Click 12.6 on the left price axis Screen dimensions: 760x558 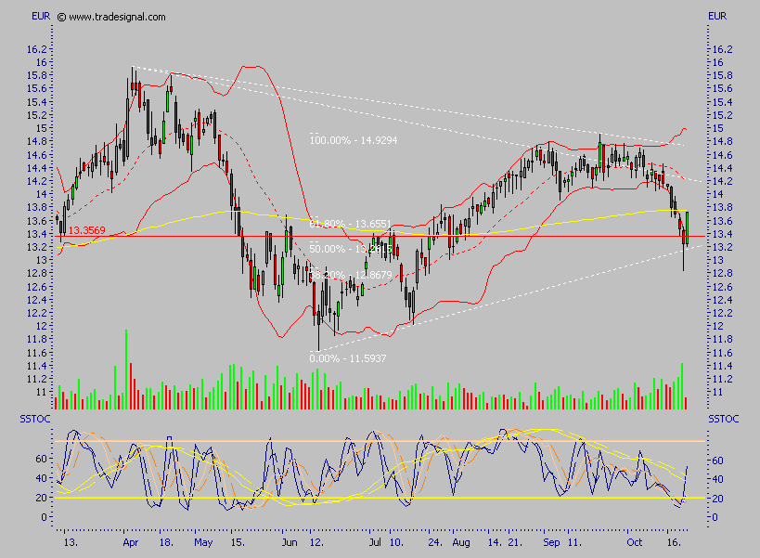(x=37, y=287)
